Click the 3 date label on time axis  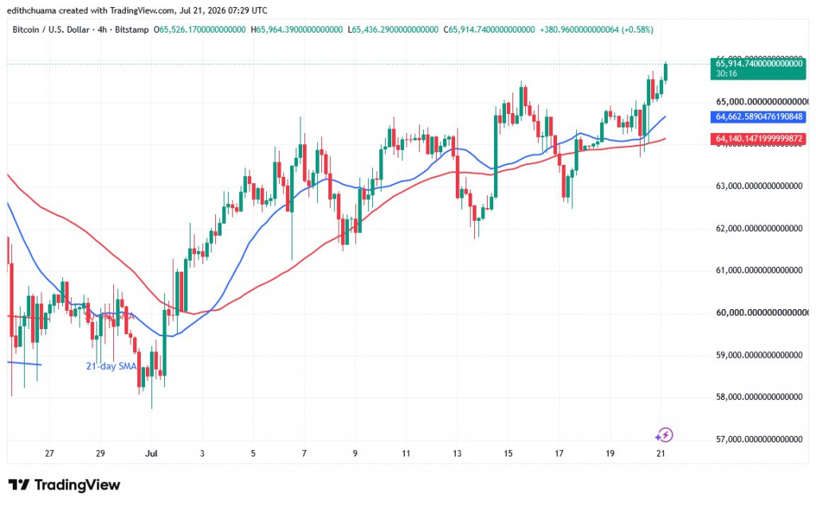point(202,453)
